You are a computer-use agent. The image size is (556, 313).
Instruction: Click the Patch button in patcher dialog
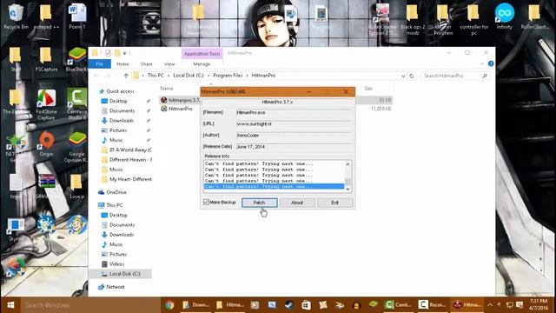tap(259, 203)
